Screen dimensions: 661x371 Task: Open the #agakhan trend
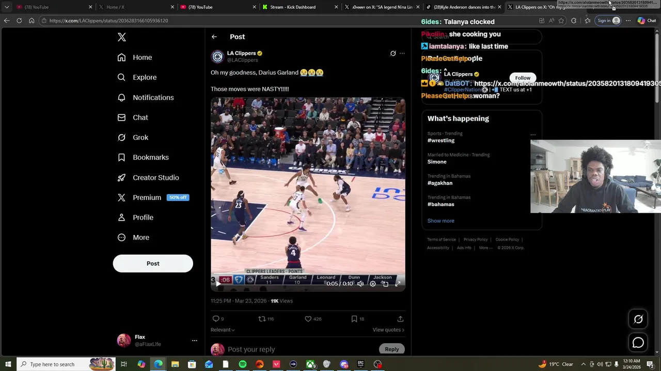(x=440, y=183)
